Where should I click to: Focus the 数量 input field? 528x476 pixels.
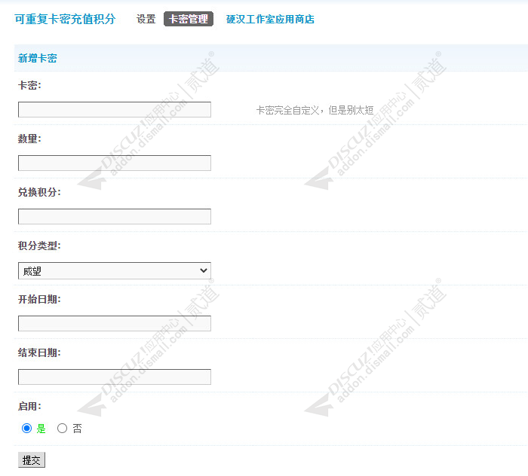[115, 163]
